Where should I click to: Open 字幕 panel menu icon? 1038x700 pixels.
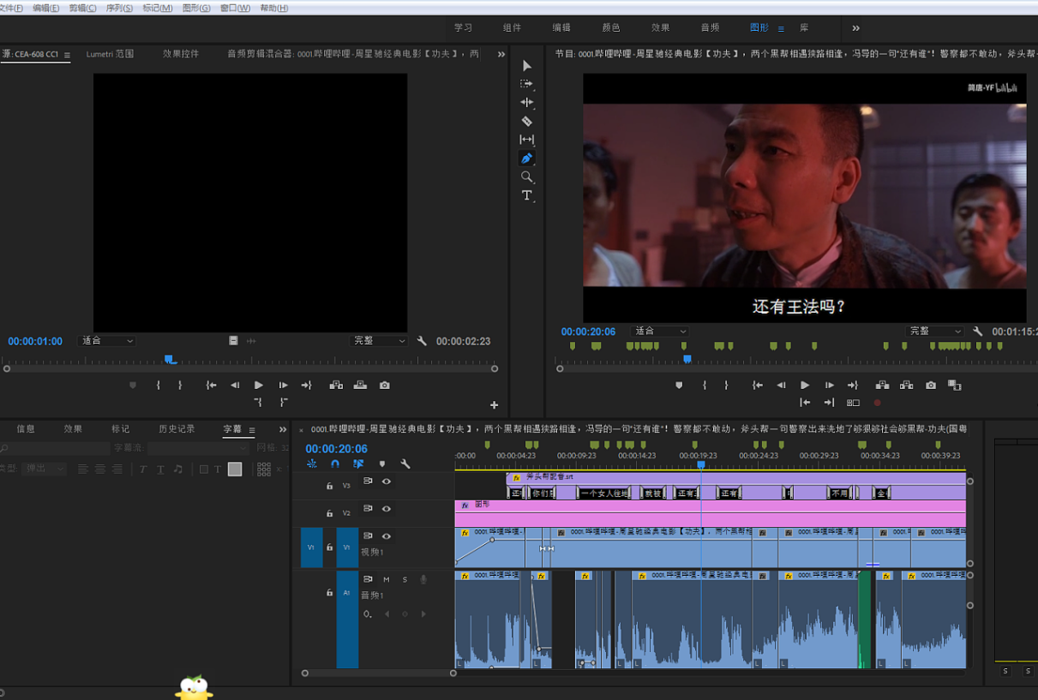(x=252, y=430)
